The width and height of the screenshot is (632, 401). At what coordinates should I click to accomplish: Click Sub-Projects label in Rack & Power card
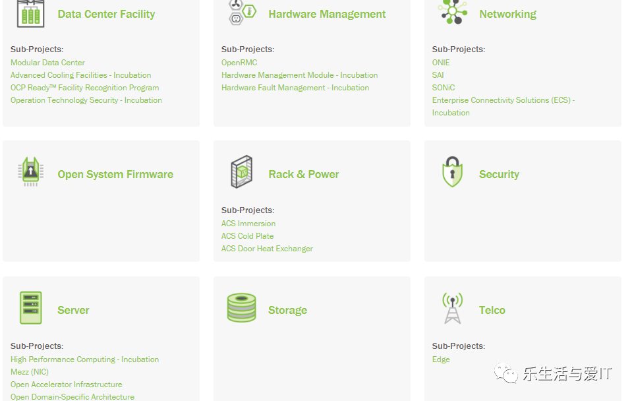(x=248, y=210)
